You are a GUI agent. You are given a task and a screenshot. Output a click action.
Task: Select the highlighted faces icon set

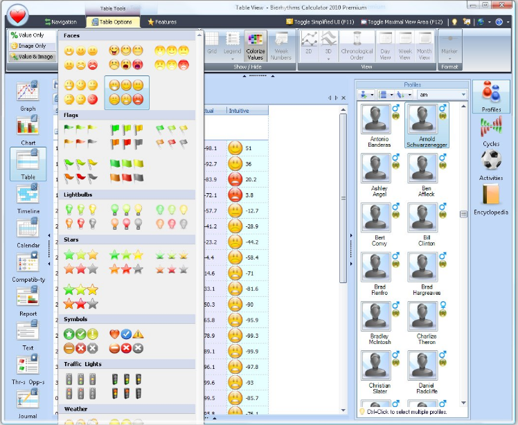coord(127,93)
